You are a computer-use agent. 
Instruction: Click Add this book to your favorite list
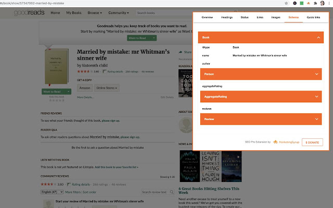(116, 167)
